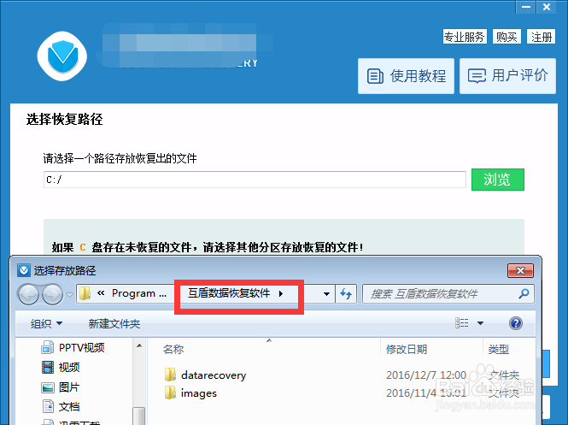Select the images folder name

point(199,393)
